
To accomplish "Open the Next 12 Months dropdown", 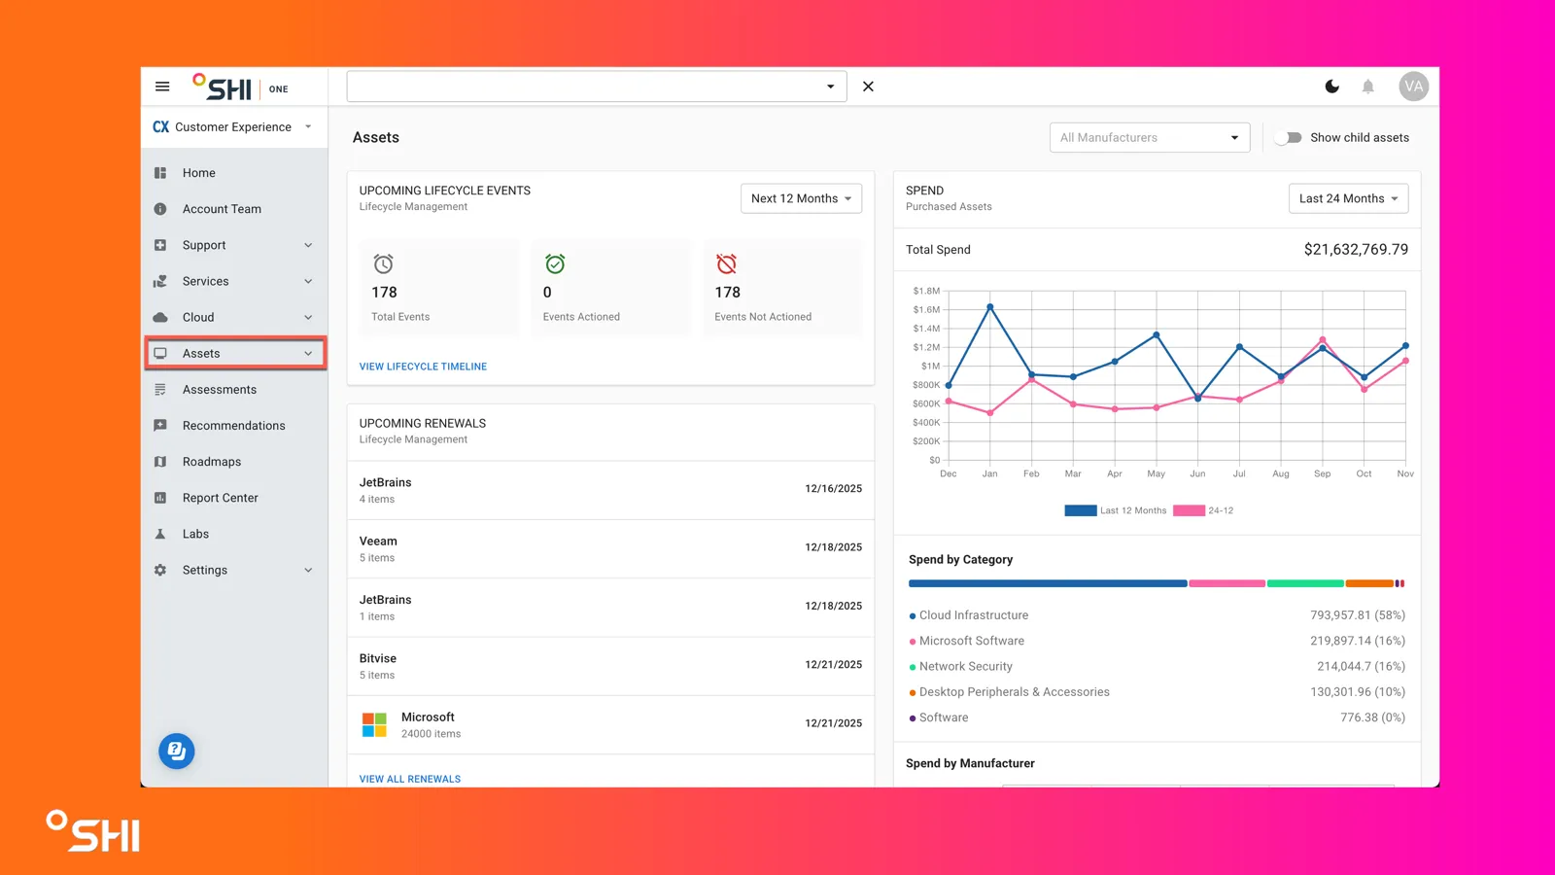I will click(801, 198).
